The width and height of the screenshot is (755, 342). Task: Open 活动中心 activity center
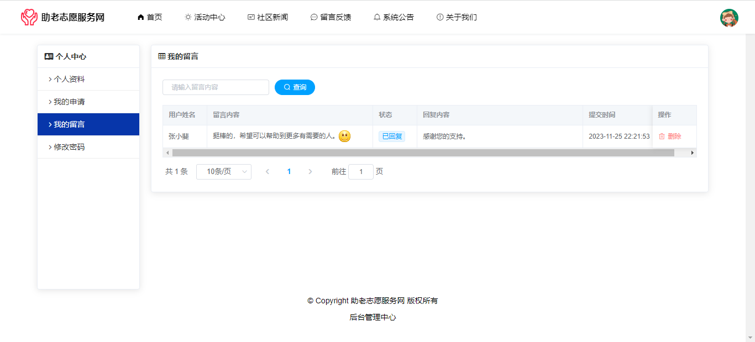click(x=205, y=17)
